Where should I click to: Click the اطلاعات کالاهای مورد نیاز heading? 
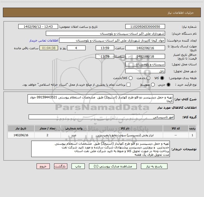(177, 108)
